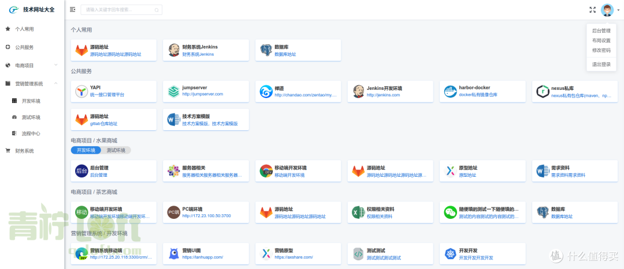Viewport: 624px width, 269px height.
Task: Click the WeChat icon on 随便填的测试 card
Action: click(451, 213)
